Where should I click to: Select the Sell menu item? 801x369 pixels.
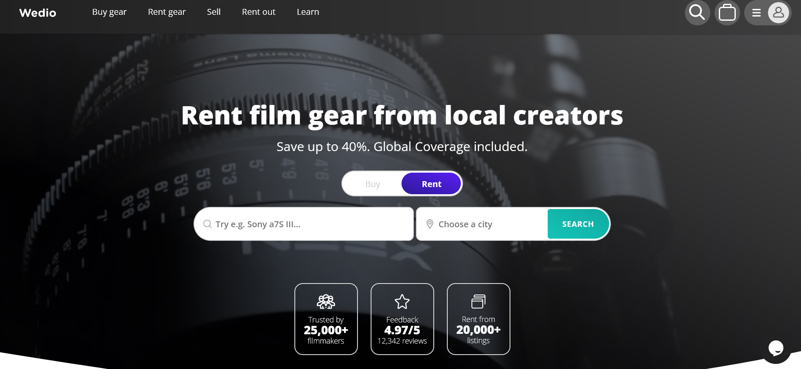(214, 12)
